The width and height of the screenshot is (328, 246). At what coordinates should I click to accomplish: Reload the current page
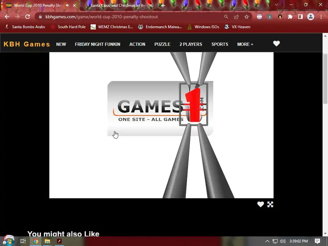click(28, 17)
